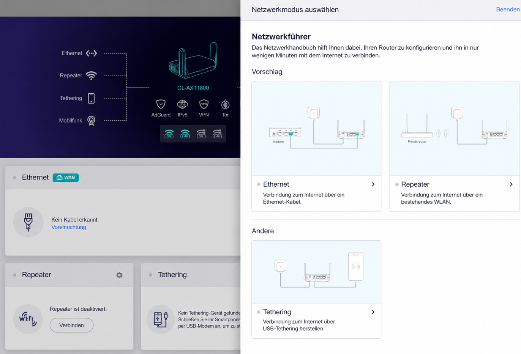
Task: Click 'Kein Kabel erkannt.' status text
Action: (x=75, y=220)
